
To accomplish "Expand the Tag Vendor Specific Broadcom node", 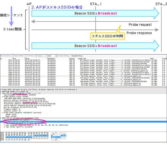I will (4, 127).
